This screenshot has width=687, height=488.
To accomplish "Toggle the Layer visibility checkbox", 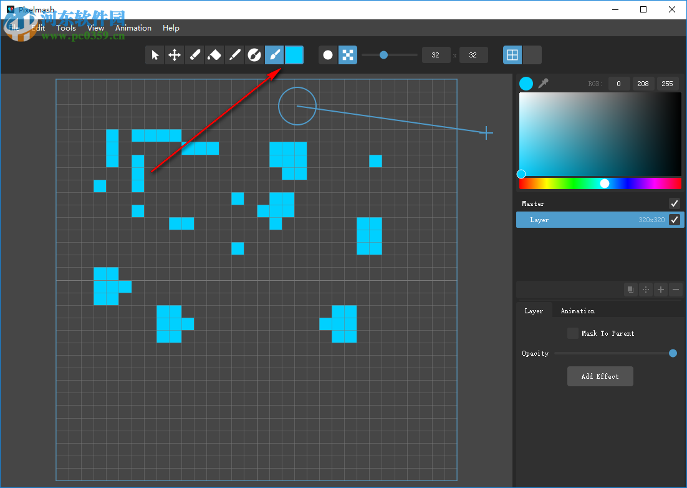I will tap(674, 219).
